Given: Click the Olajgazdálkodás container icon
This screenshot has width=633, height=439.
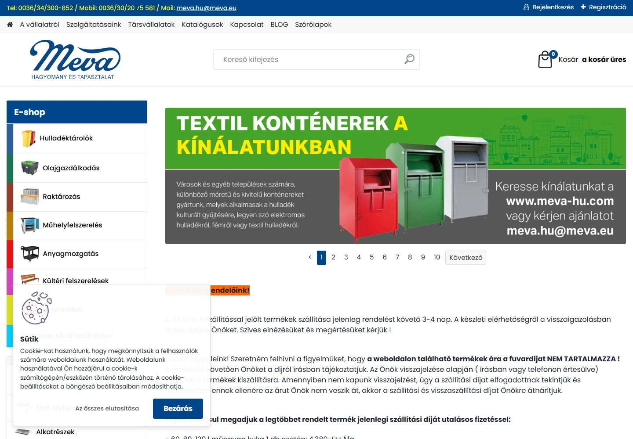Looking at the screenshot, I should pyautogui.click(x=29, y=168).
